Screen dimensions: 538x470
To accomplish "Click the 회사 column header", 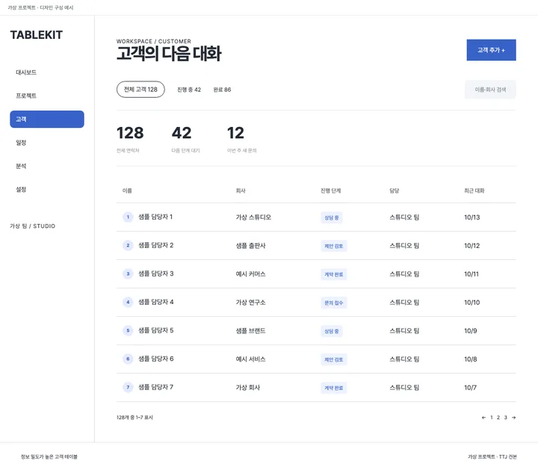I will click(241, 191).
